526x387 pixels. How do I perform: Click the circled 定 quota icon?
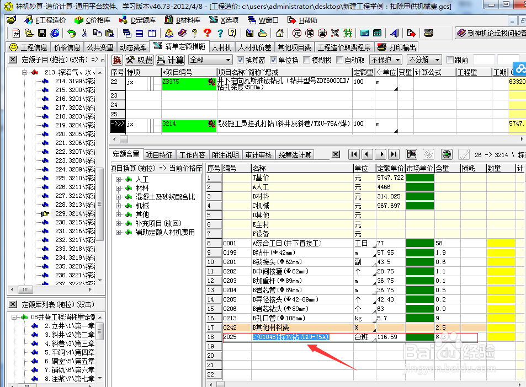pyautogui.click(x=297, y=33)
